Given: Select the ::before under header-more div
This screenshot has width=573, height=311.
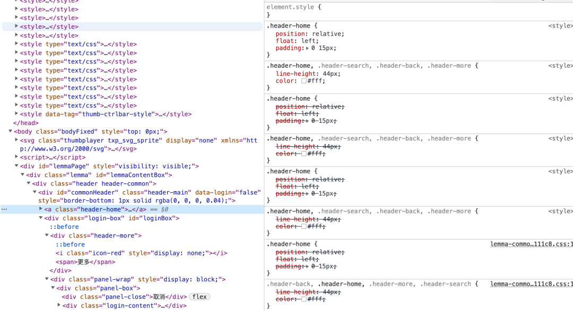Looking at the screenshot, I should (x=70, y=244).
